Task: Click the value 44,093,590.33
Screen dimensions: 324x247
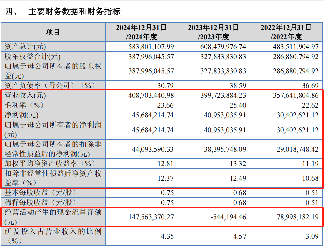Action: (151, 149)
